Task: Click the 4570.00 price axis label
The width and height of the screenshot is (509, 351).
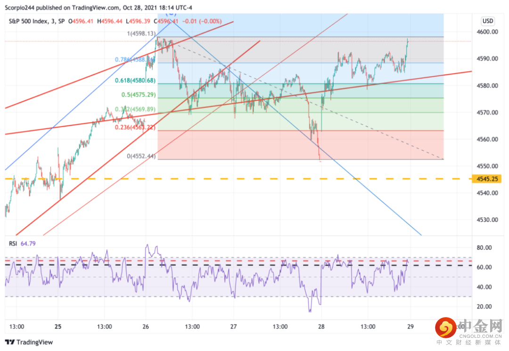Action: click(487, 113)
